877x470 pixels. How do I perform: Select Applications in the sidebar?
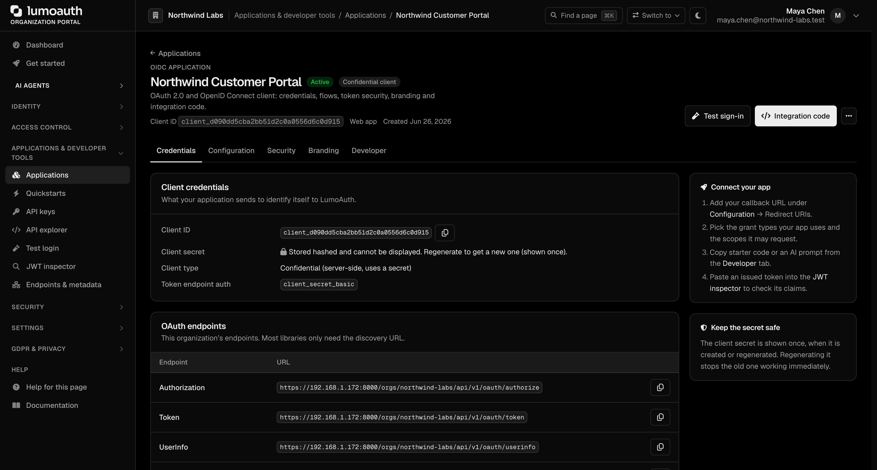click(x=67, y=175)
